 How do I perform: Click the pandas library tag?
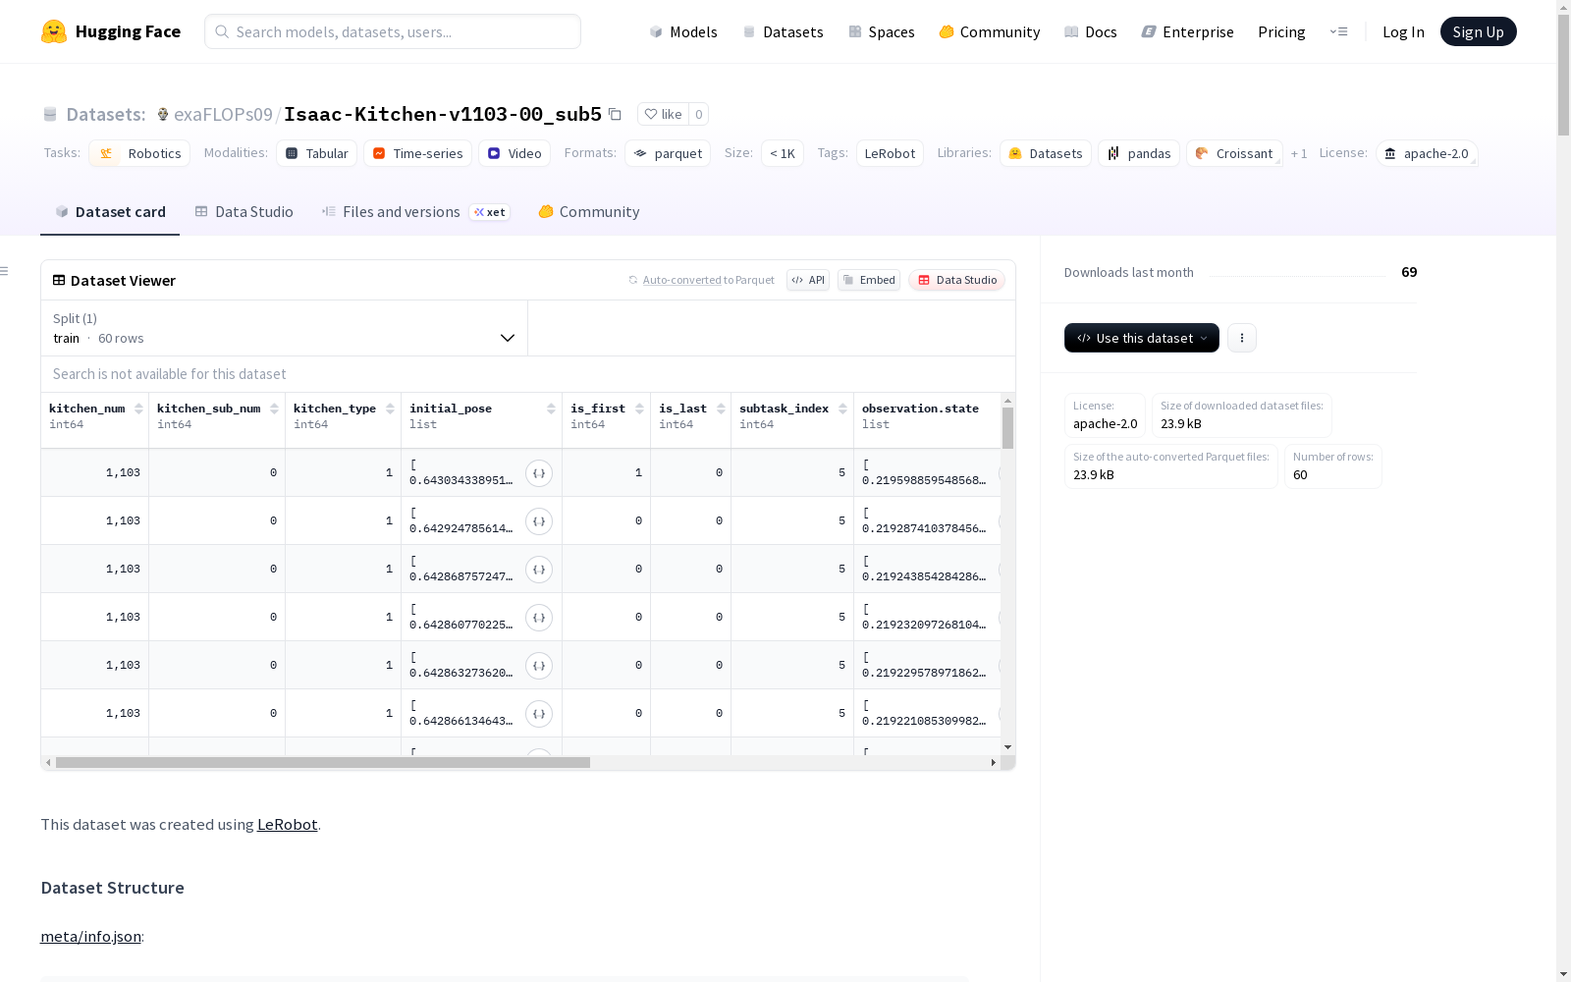pyautogui.click(x=1139, y=153)
